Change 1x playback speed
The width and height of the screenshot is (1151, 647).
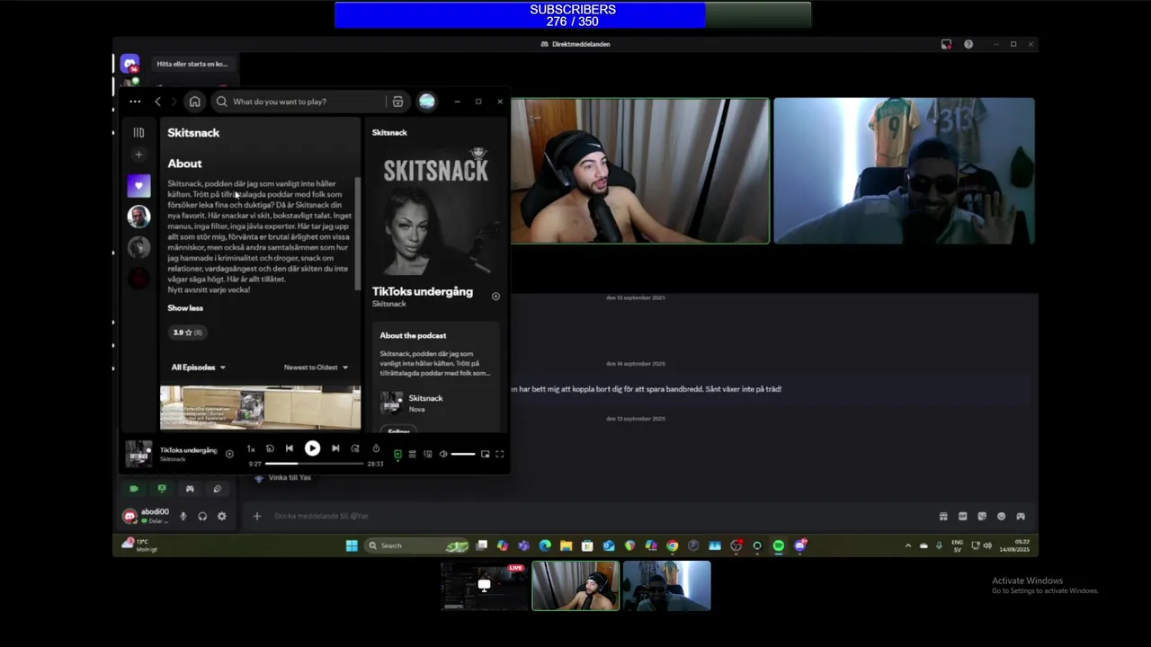pos(251,448)
